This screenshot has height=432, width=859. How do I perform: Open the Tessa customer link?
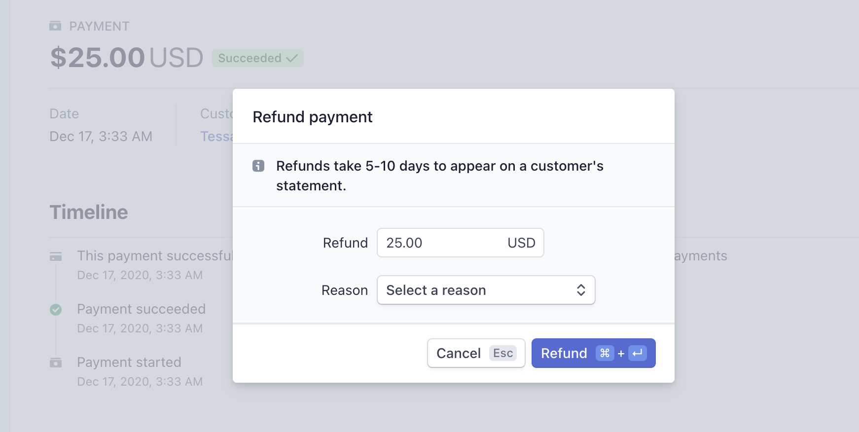tap(216, 137)
